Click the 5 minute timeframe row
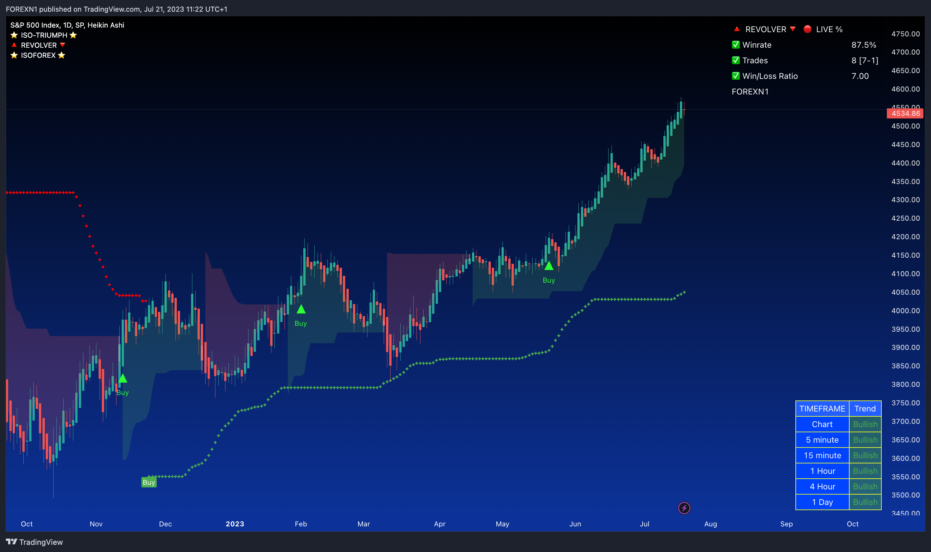 coord(838,440)
